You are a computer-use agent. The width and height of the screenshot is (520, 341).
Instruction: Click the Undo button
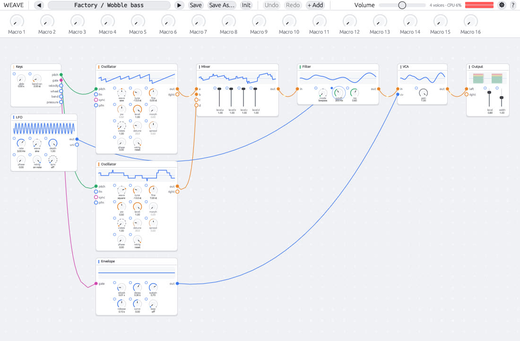(272, 5)
